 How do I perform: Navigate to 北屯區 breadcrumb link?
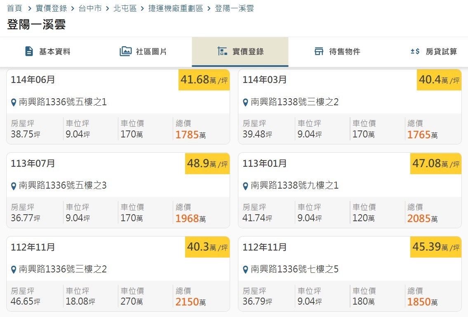click(x=125, y=8)
